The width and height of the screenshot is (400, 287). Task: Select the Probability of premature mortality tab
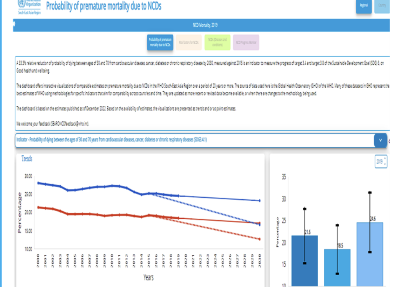(x=161, y=42)
